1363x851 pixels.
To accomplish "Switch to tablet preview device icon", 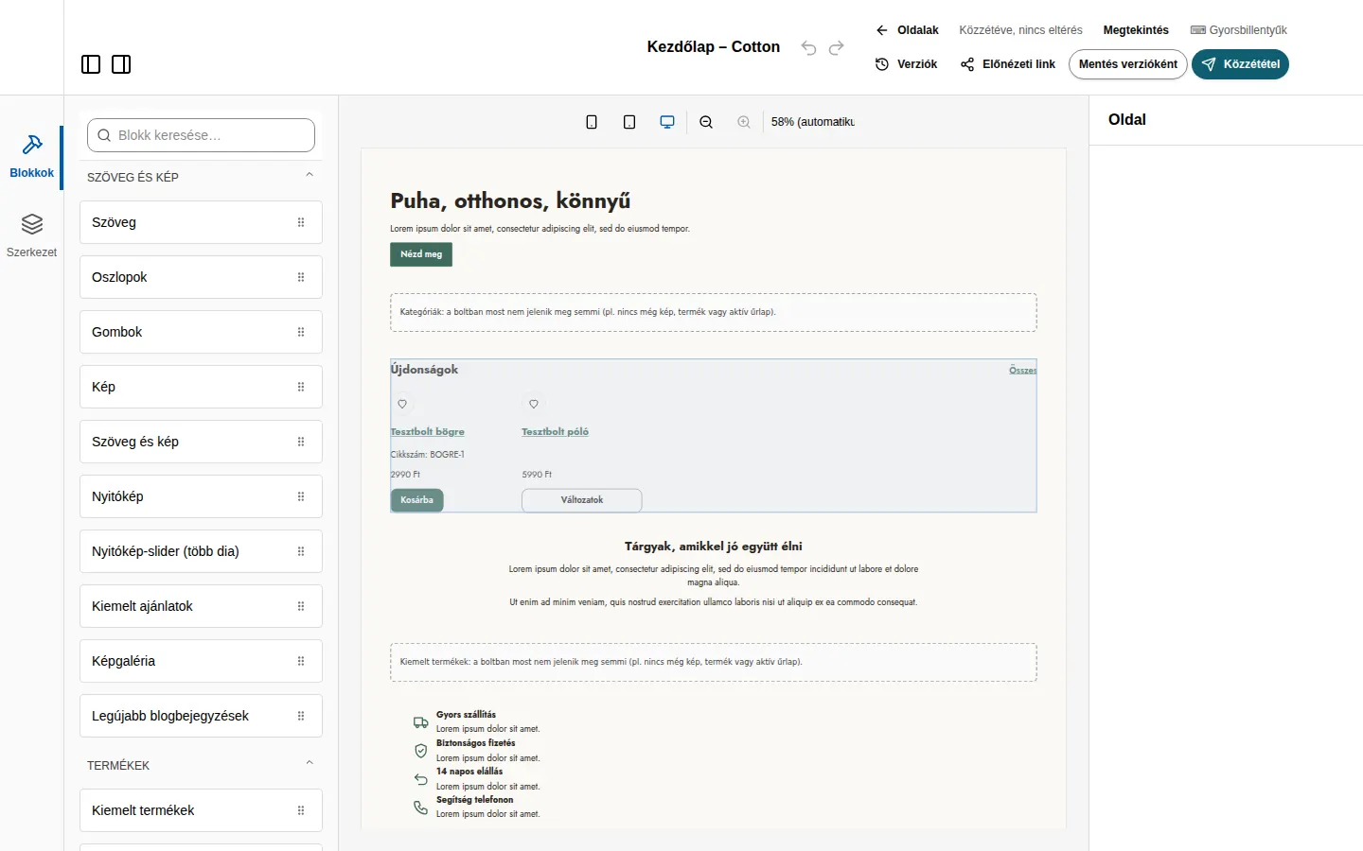I will click(629, 122).
